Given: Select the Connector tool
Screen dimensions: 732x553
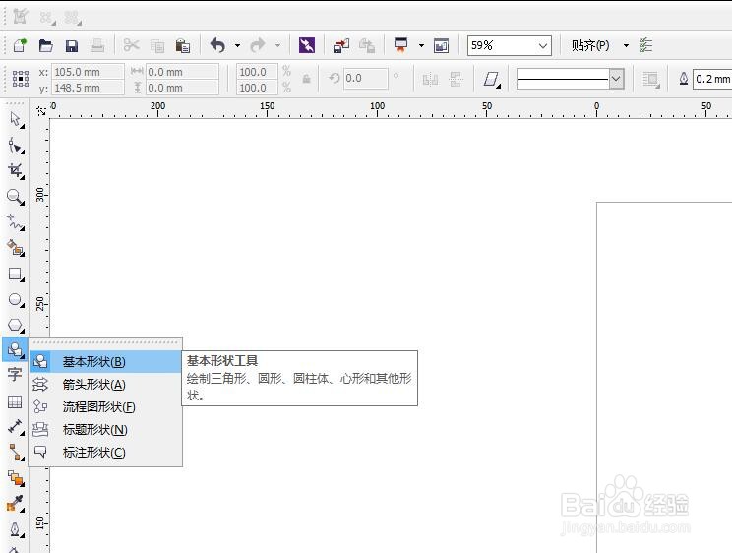Looking at the screenshot, I should click(x=16, y=452).
